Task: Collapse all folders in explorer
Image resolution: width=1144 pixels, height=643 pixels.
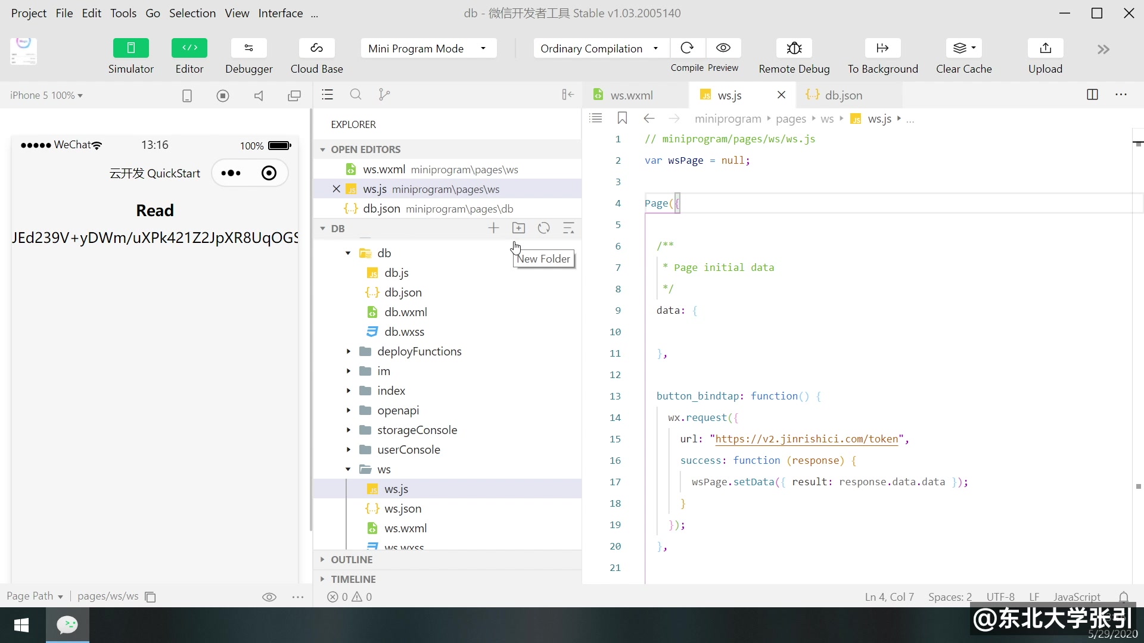Action: coord(568,228)
